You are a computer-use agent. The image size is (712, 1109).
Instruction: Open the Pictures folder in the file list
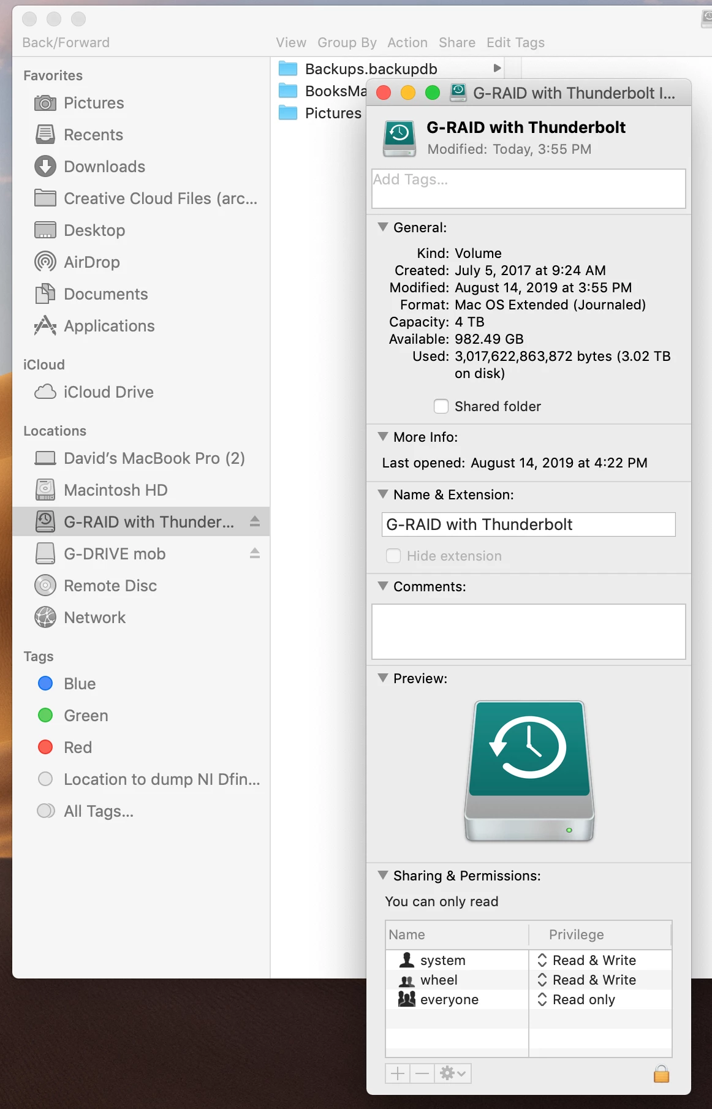tap(321, 113)
